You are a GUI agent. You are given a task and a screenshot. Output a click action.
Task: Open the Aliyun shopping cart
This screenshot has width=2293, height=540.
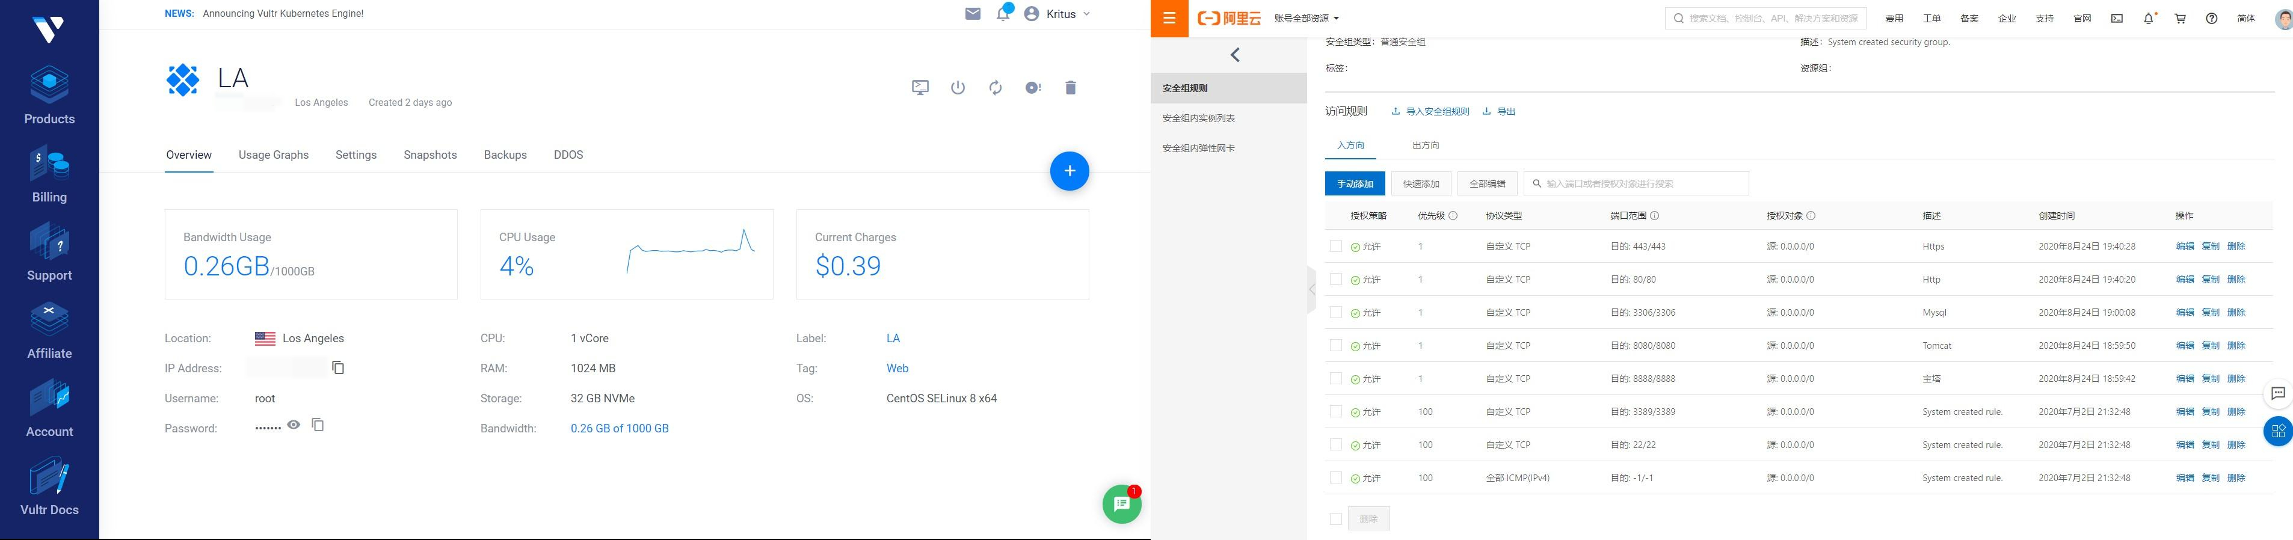pos(2180,18)
